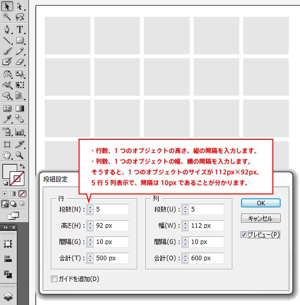This screenshot has height=305, width=300.
Task: Select the Width tool
Action: (x=7, y=85)
